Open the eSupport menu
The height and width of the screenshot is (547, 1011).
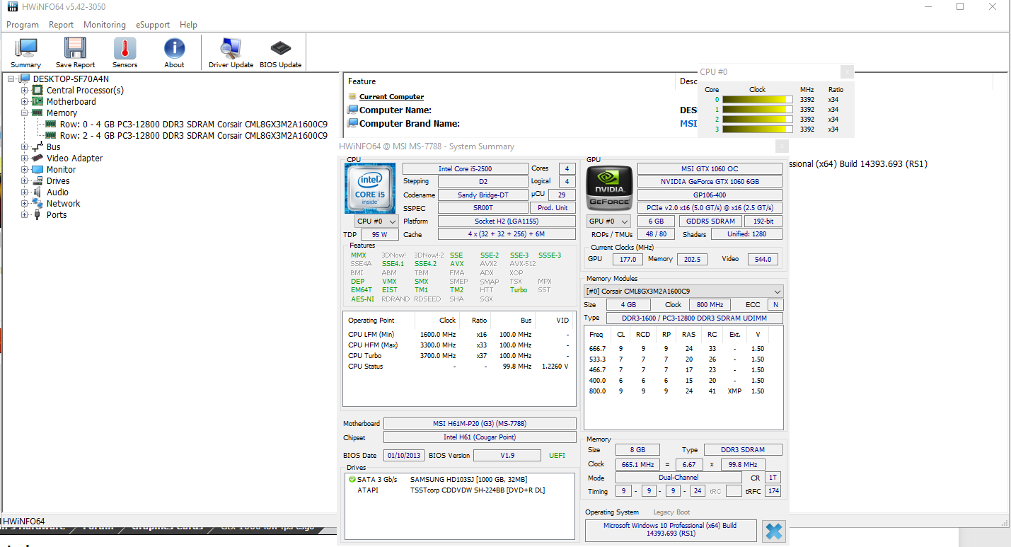click(x=153, y=24)
